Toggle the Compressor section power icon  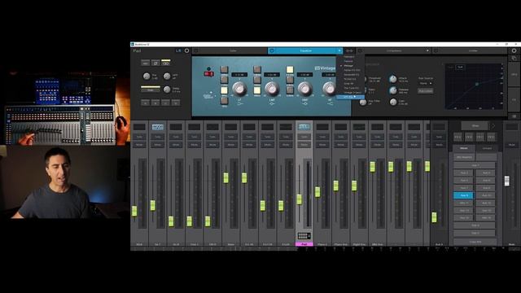pyautogui.click(x=360, y=50)
